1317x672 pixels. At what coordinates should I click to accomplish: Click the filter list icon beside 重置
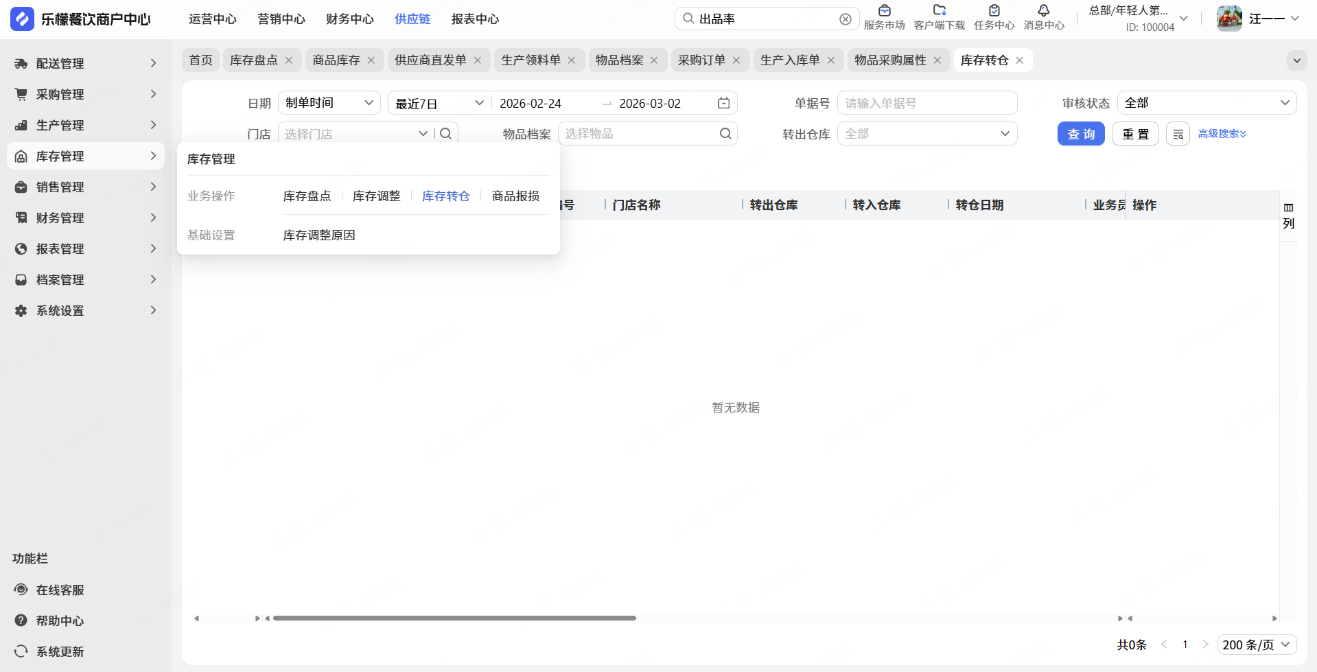1178,134
